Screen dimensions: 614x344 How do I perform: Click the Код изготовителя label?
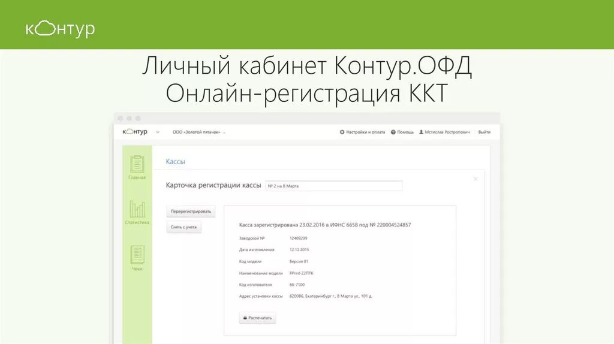tap(255, 285)
